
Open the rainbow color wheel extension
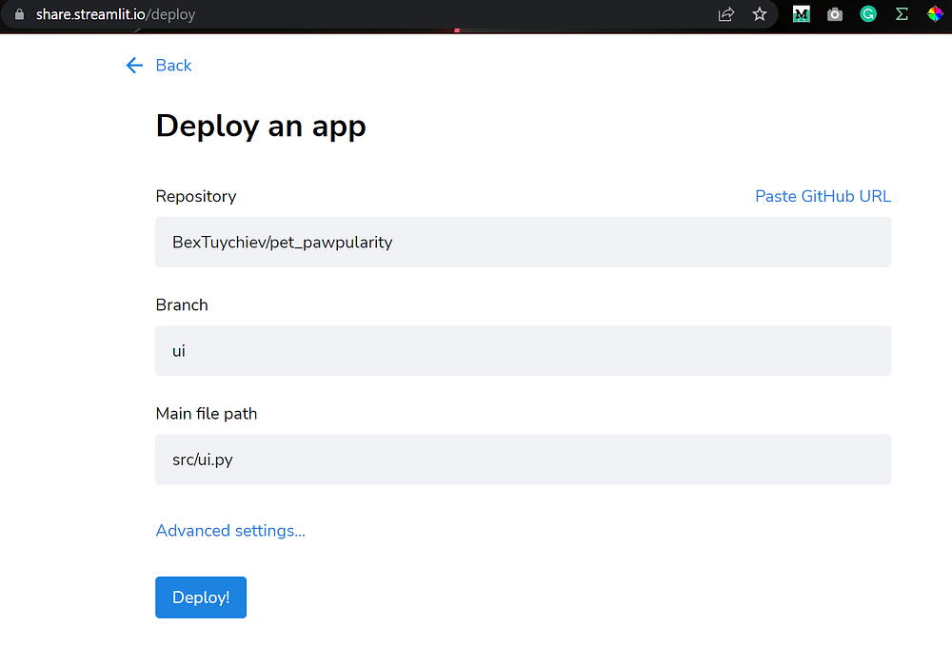(x=935, y=14)
